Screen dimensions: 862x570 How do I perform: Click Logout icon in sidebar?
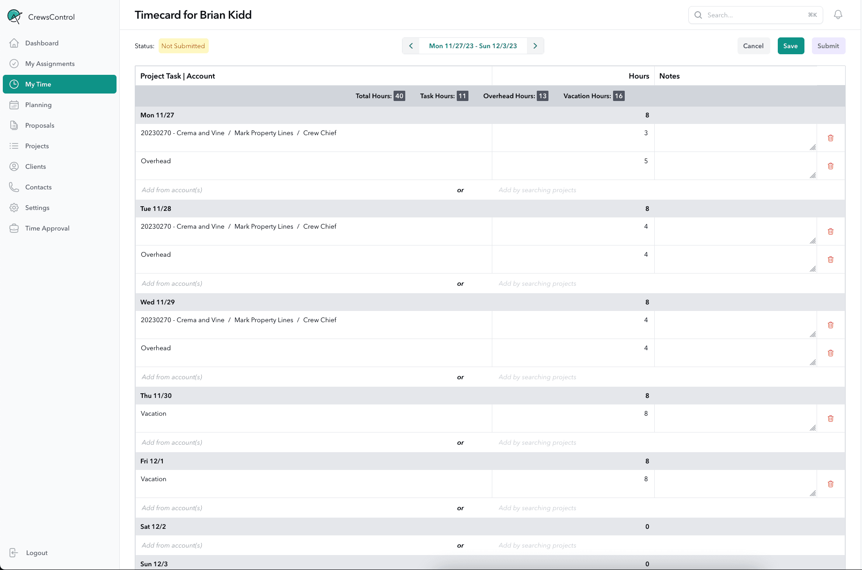coord(14,553)
